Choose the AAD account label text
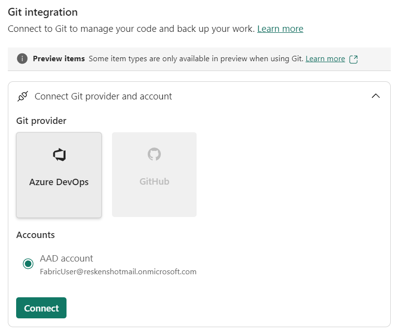The height and width of the screenshot is (335, 402). pos(67,258)
